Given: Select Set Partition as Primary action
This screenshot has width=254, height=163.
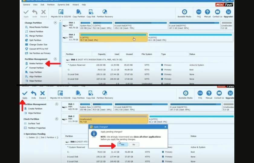Looking at the screenshot, I should [38, 53].
